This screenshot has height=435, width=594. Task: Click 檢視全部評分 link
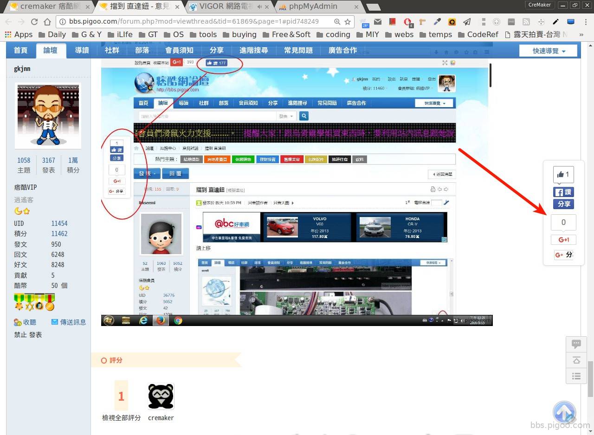122,418
